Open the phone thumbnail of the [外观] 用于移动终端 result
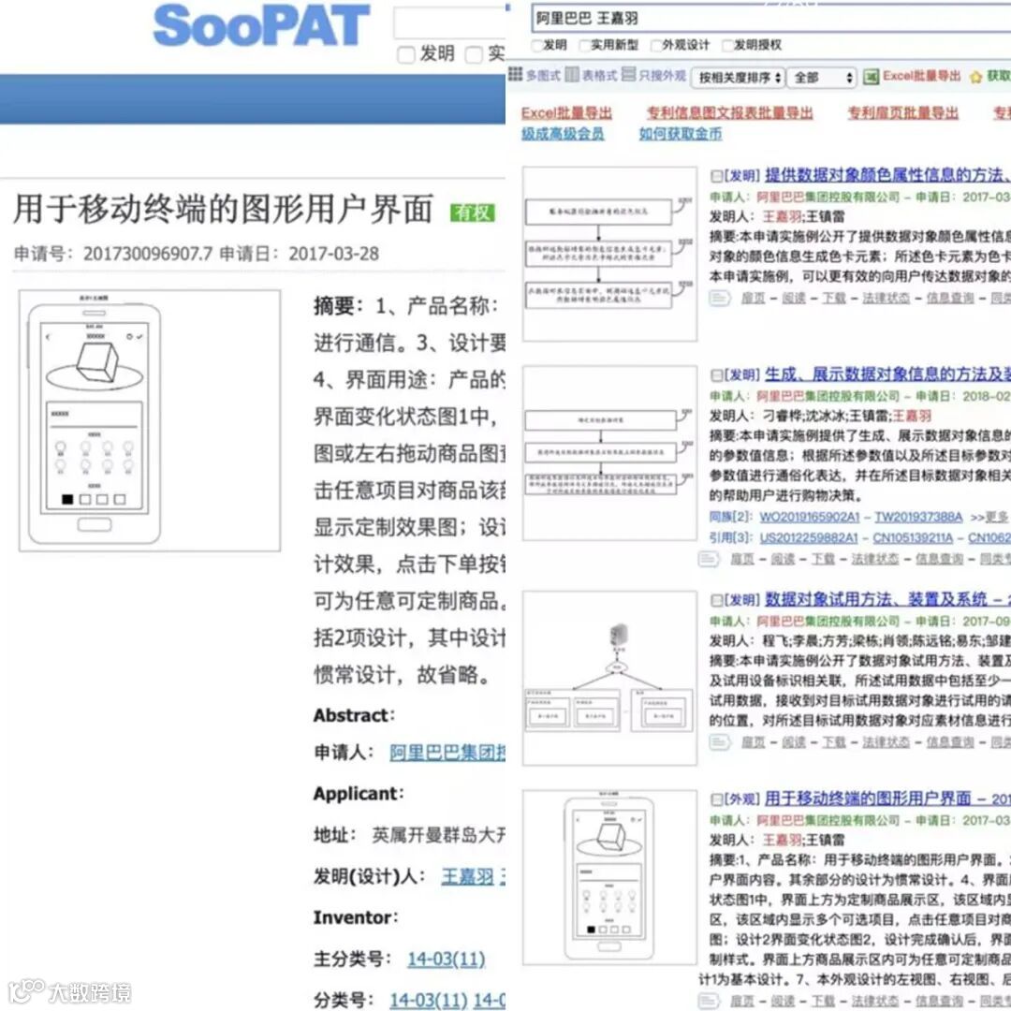 point(609,877)
